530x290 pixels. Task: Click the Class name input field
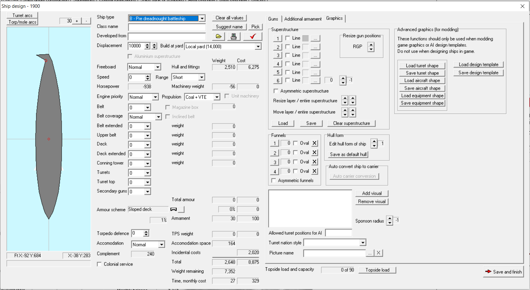tap(167, 27)
